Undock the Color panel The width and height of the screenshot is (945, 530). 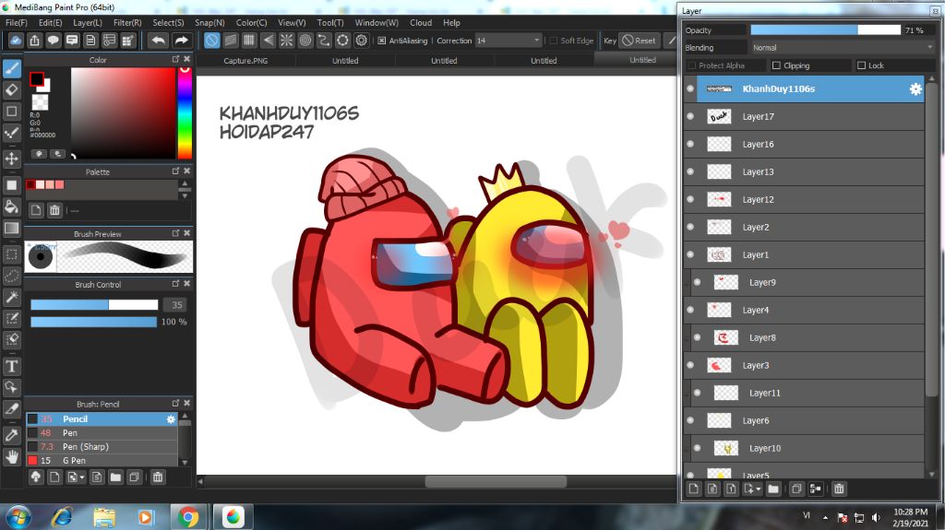click(175, 59)
